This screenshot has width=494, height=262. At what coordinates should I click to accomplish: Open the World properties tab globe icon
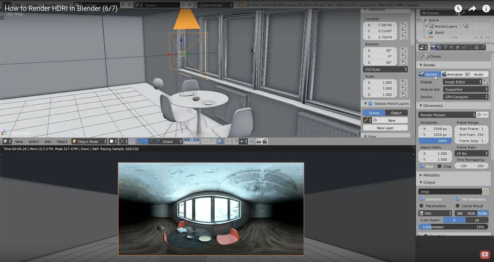(452, 47)
